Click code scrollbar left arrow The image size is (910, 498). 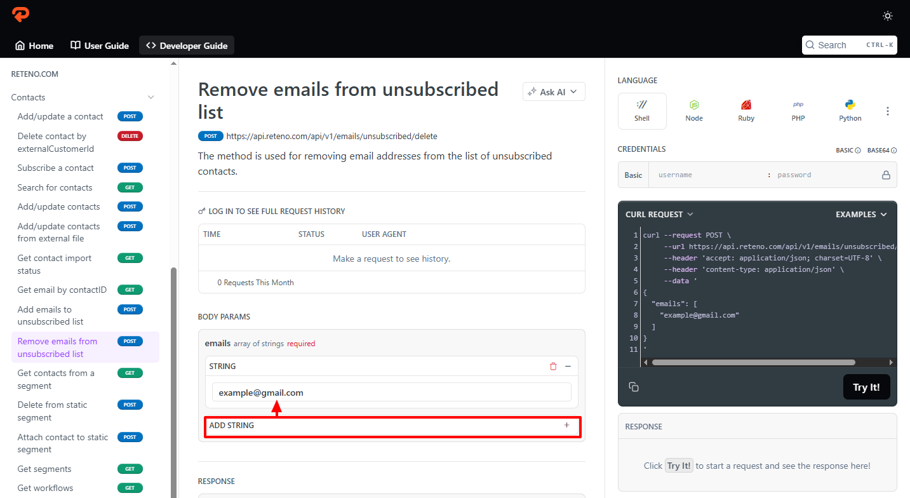(646, 362)
